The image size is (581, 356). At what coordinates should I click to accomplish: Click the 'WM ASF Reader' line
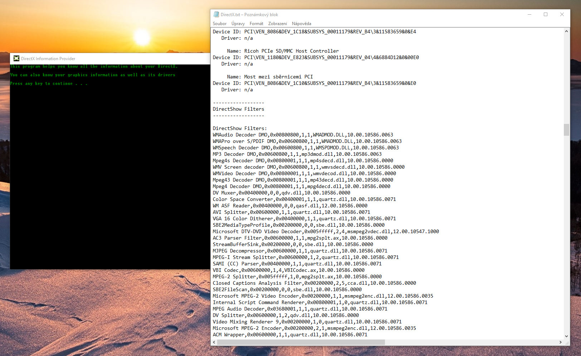290,206
